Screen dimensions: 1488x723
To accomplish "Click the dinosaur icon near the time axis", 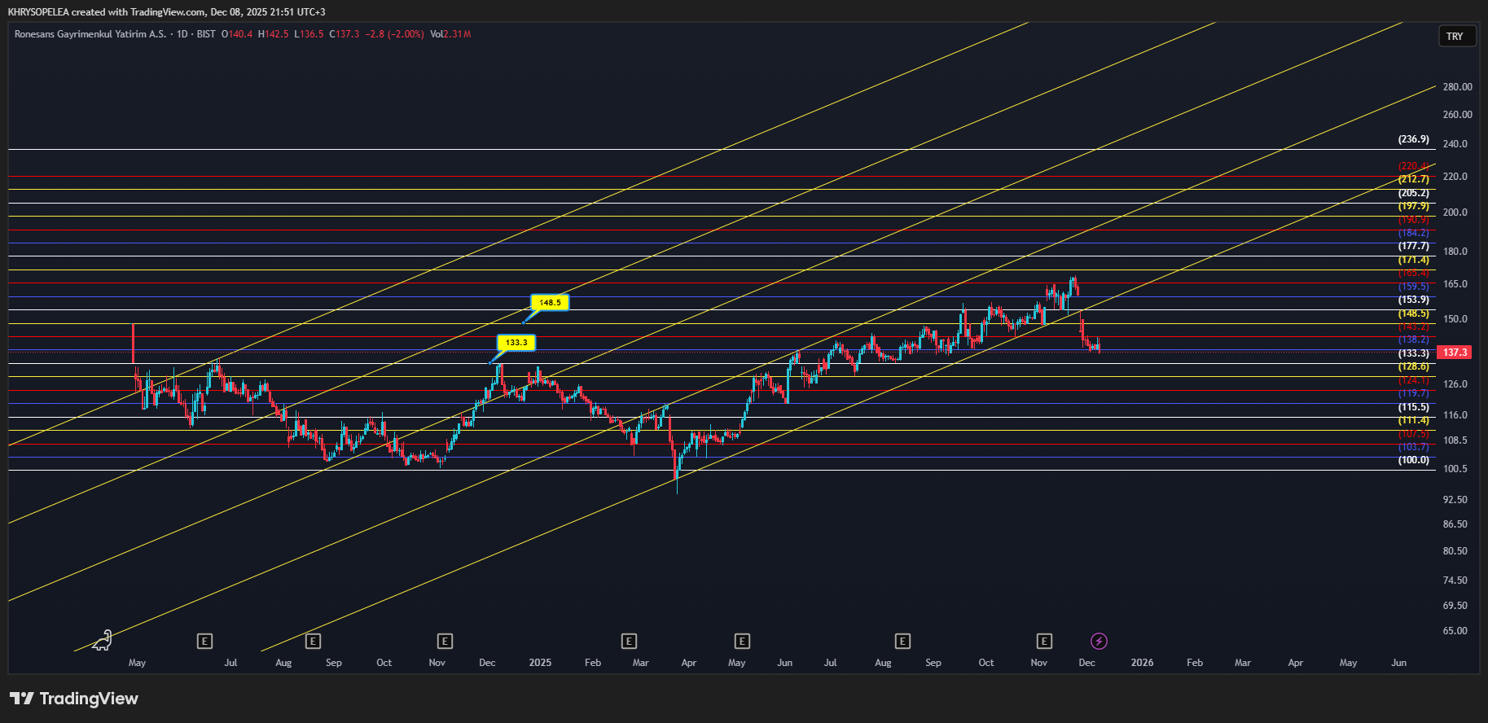I will click(x=102, y=641).
